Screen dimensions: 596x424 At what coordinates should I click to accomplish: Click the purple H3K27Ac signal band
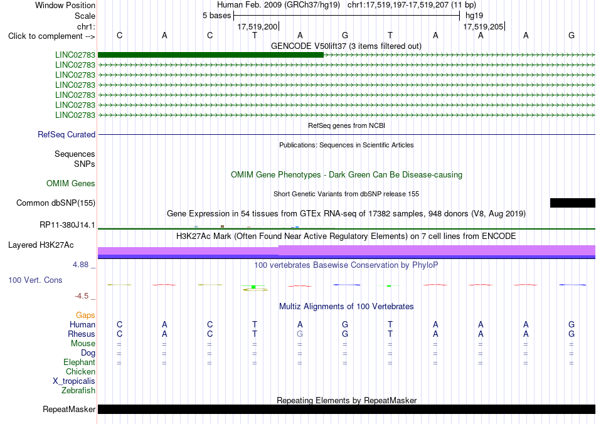coord(347,251)
